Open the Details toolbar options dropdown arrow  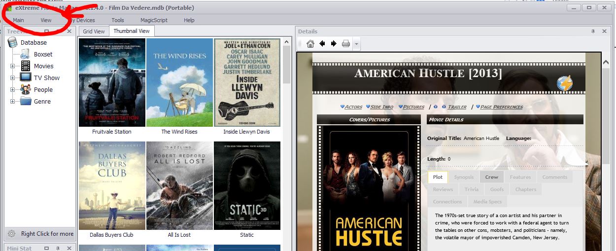(357, 44)
